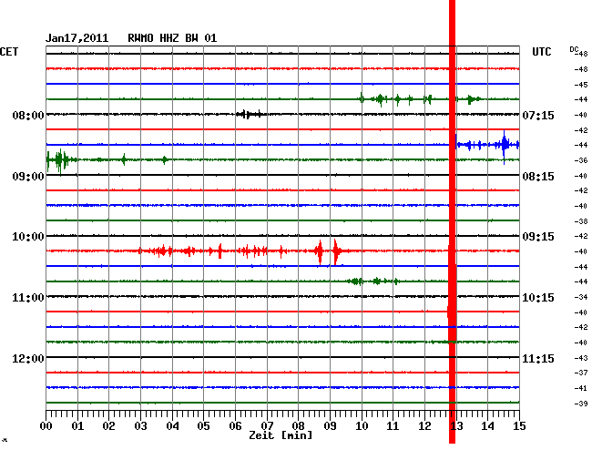Click the DC value -39
Viewport: 592px width, 450px height.
[581, 404]
